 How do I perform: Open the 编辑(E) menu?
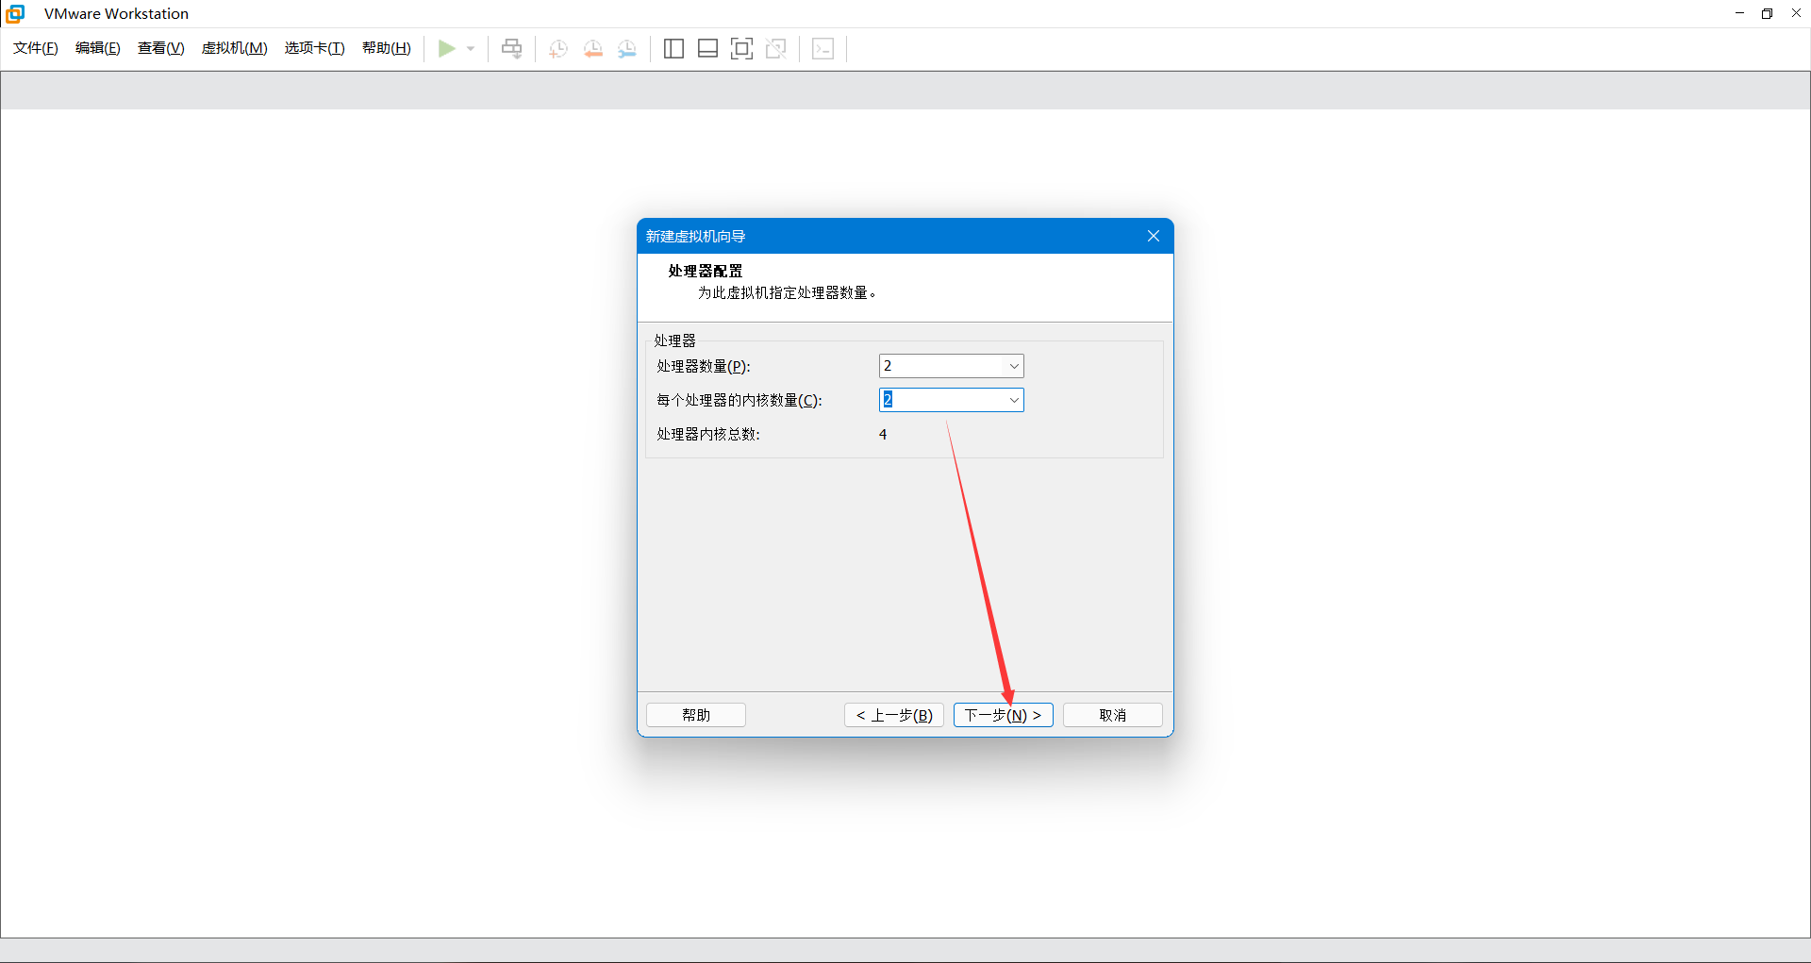point(98,48)
